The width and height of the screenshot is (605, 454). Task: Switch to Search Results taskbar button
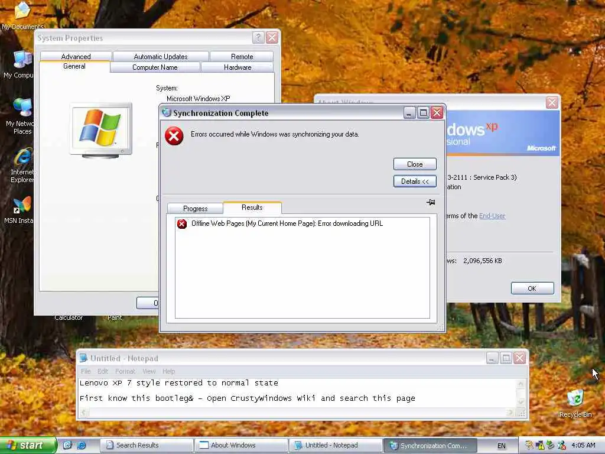point(147,445)
